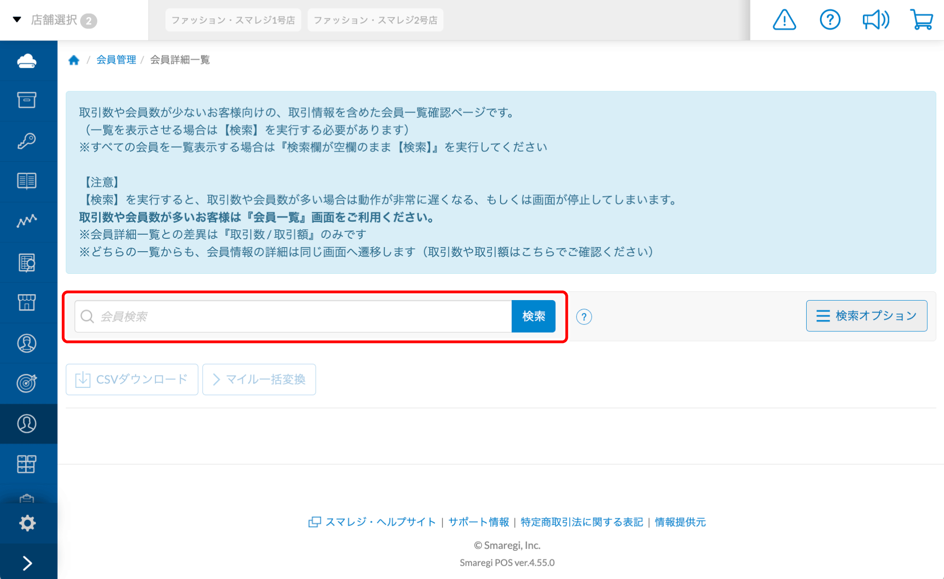Go to 会員管理 breadcrumb link
This screenshot has height=579, width=944.
pyautogui.click(x=116, y=60)
